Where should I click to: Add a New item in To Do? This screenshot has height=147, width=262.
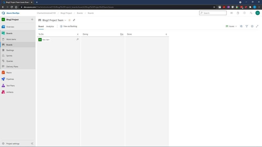(x=44, y=40)
